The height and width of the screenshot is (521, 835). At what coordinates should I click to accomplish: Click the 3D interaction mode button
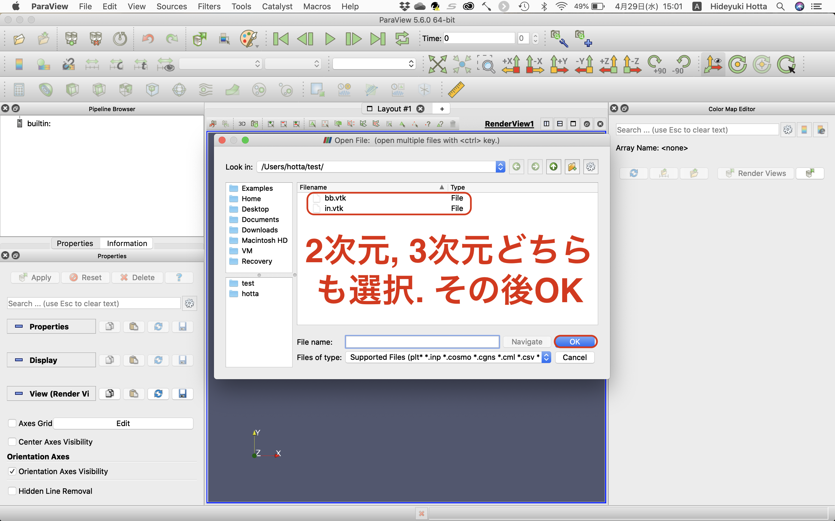[242, 124]
